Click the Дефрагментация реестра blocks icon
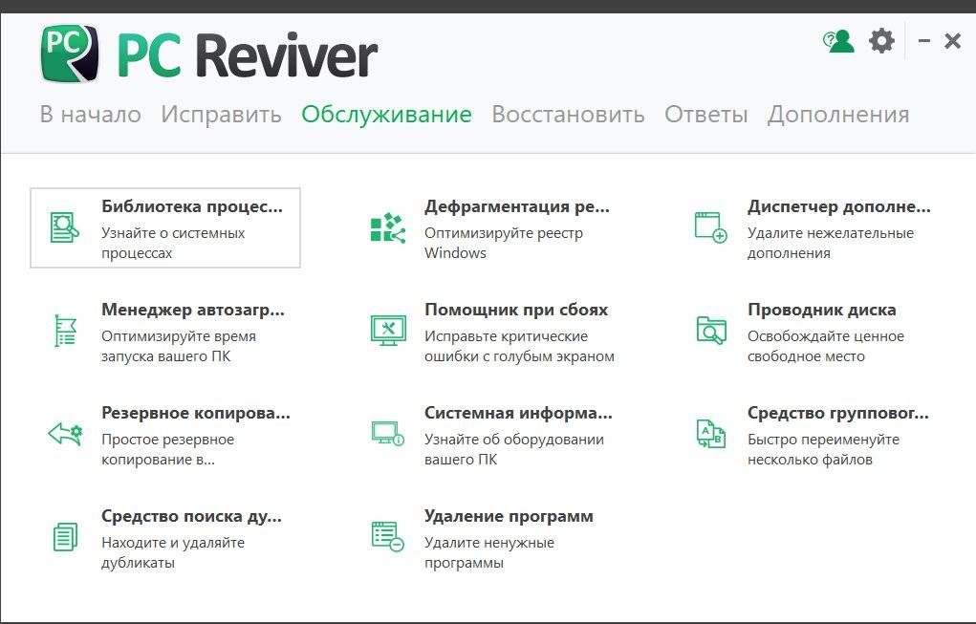The image size is (976, 624). [388, 227]
